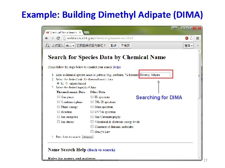Click the page icon in the address bar

click(x=64, y=38)
